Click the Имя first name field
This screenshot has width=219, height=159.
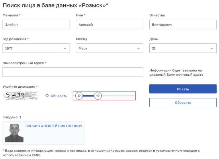109,25
